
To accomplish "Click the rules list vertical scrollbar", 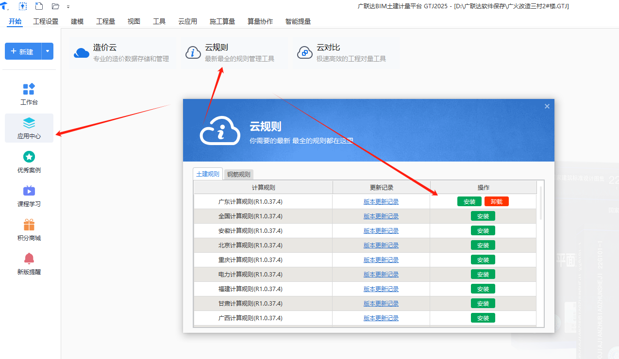I will (541, 203).
